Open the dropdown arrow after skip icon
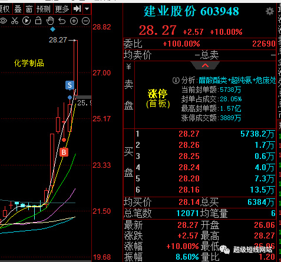Screen dimensions: 281x262 (87, 9)
